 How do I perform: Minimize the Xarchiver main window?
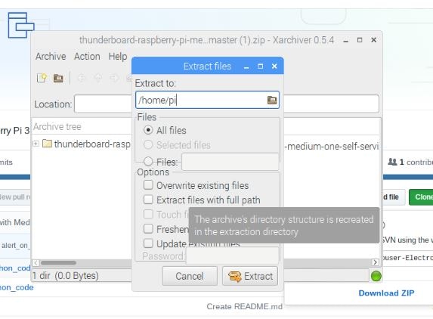click(x=345, y=40)
